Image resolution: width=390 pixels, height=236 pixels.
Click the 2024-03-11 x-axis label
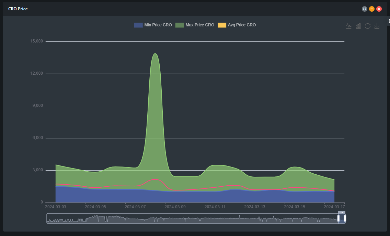215,207
